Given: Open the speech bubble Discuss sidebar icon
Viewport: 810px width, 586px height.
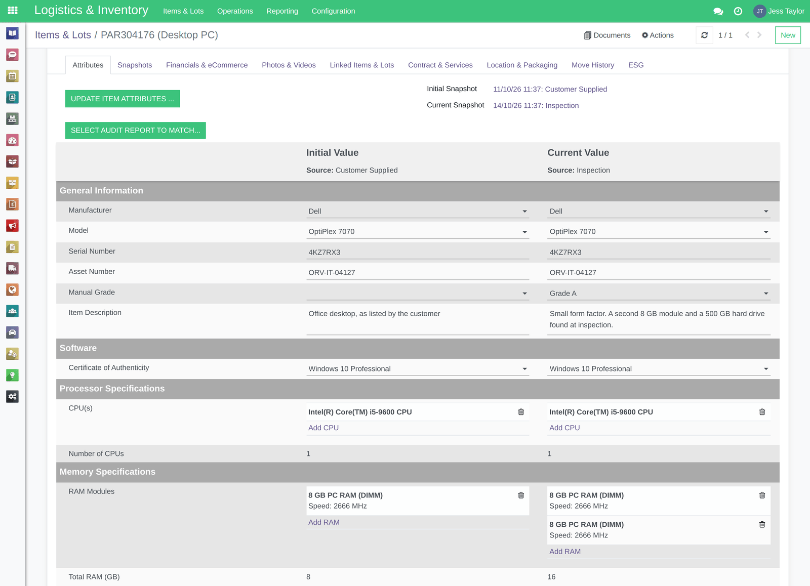Looking at the screenshot, I should coord(13,55).
